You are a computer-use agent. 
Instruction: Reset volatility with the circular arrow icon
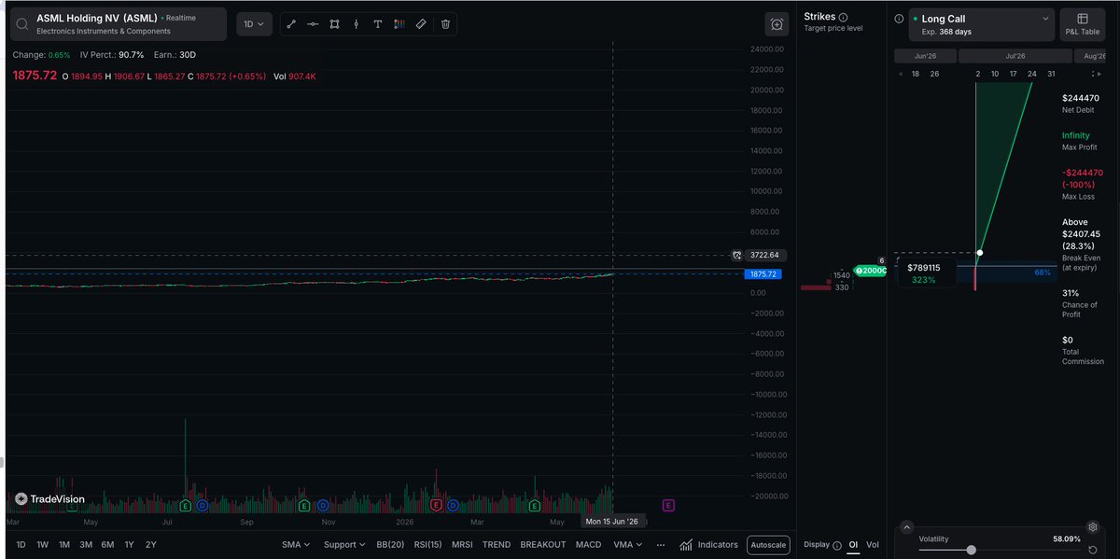[x=1092, y=550]
